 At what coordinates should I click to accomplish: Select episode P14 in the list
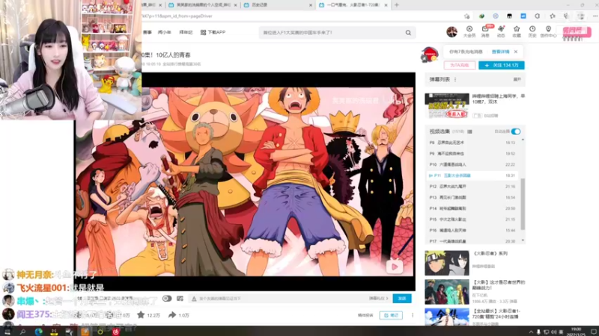point(472,208)
